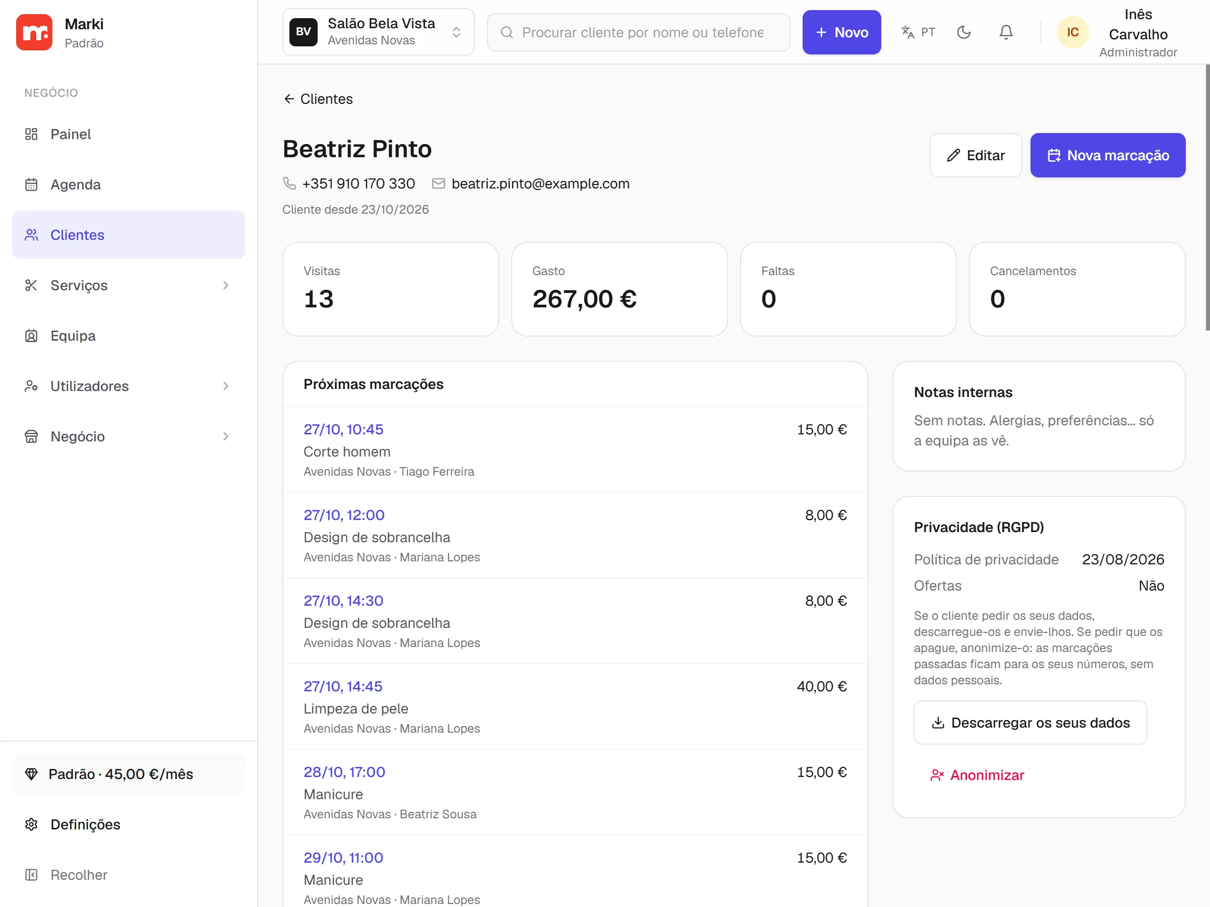Click the Agenda calendar icon
Image resolution: width=1210 pixels, height=907 pixels.
point(31,184)
